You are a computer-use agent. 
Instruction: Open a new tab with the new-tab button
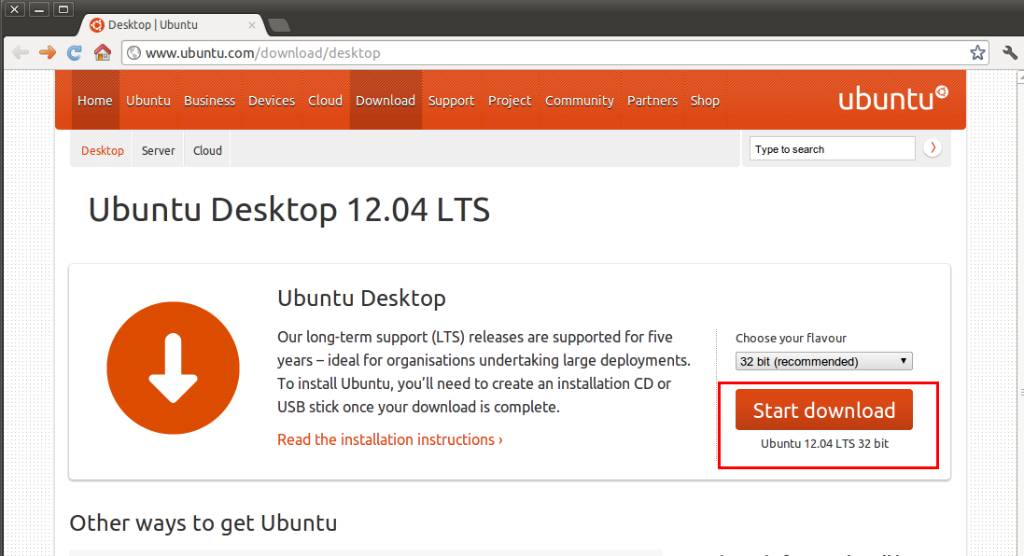coord(279,25)
